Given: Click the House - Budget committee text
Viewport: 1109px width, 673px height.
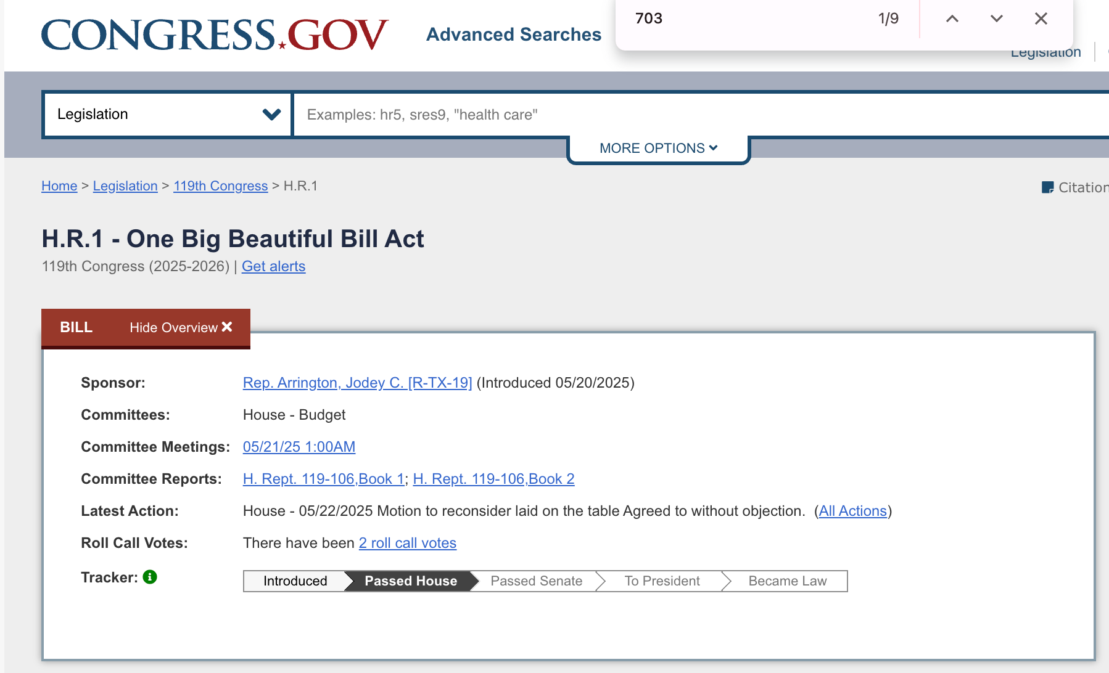Looking at the screenshot, I should 294,415.
